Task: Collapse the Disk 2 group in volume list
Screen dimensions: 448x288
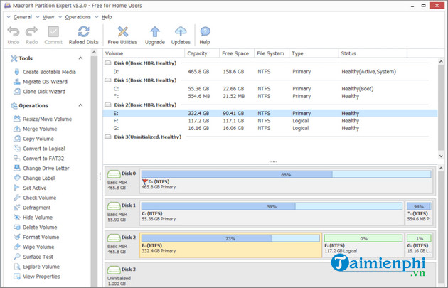Action: 108,105
